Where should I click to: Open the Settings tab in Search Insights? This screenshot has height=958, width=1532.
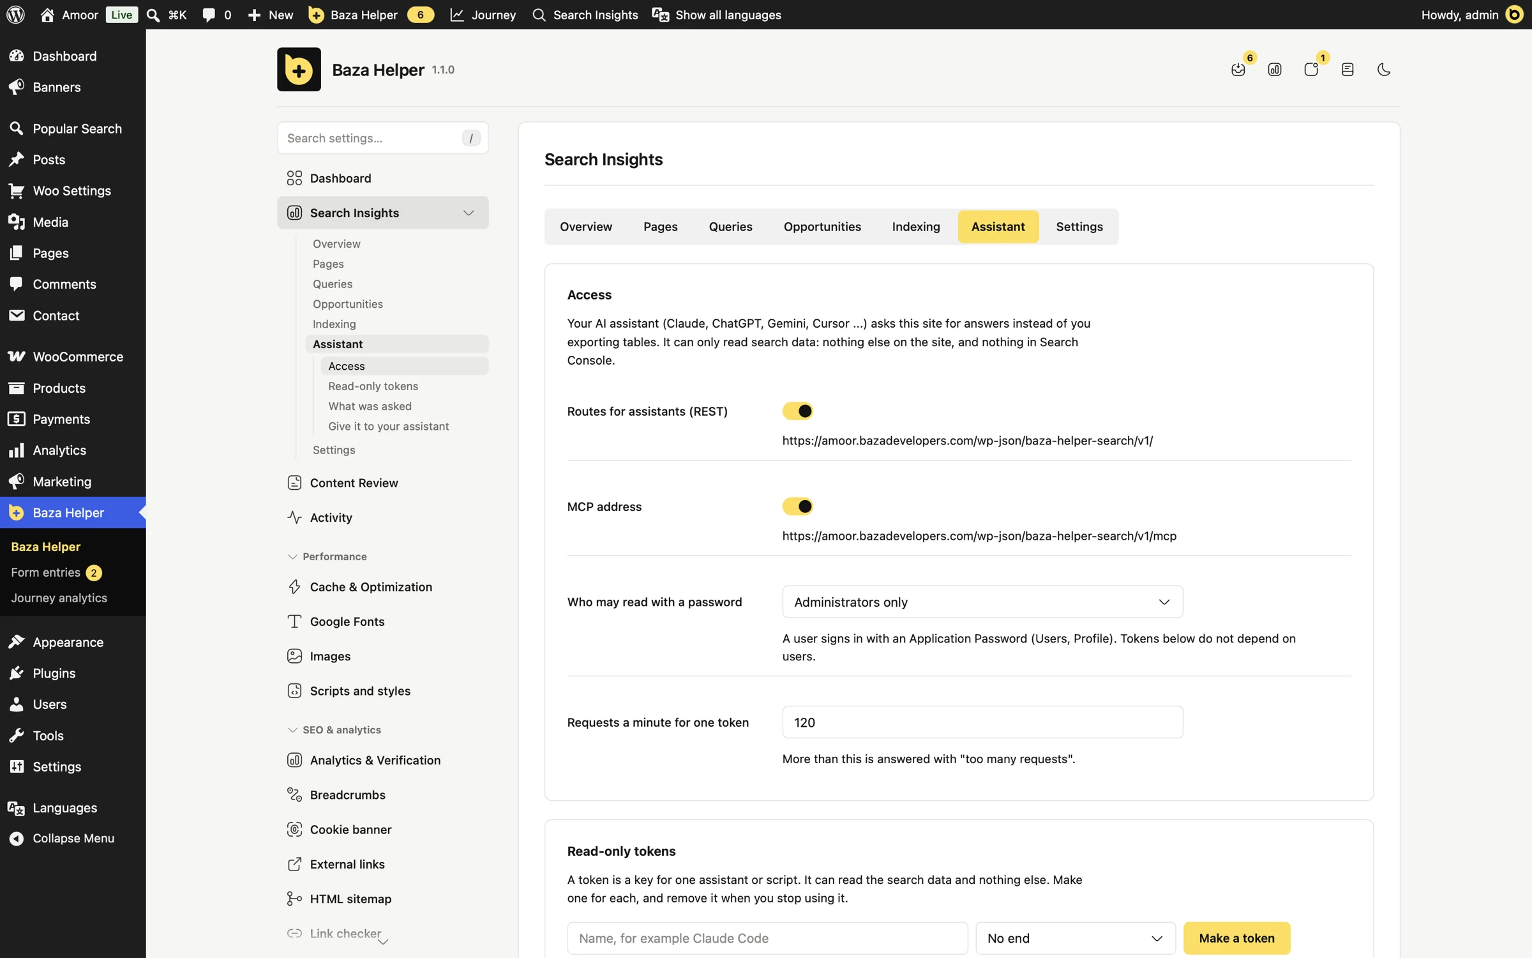(x=1079, y=227)
